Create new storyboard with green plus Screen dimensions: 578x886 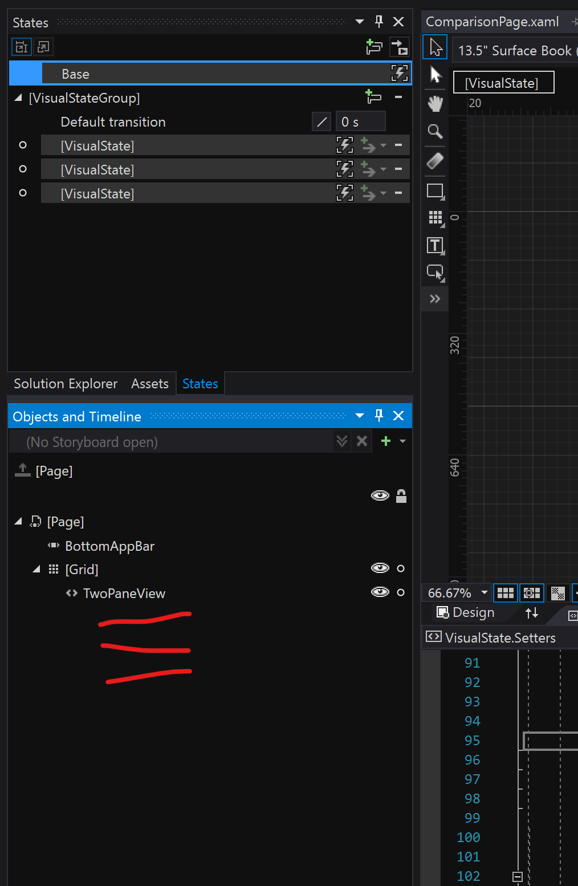point(386,441)
